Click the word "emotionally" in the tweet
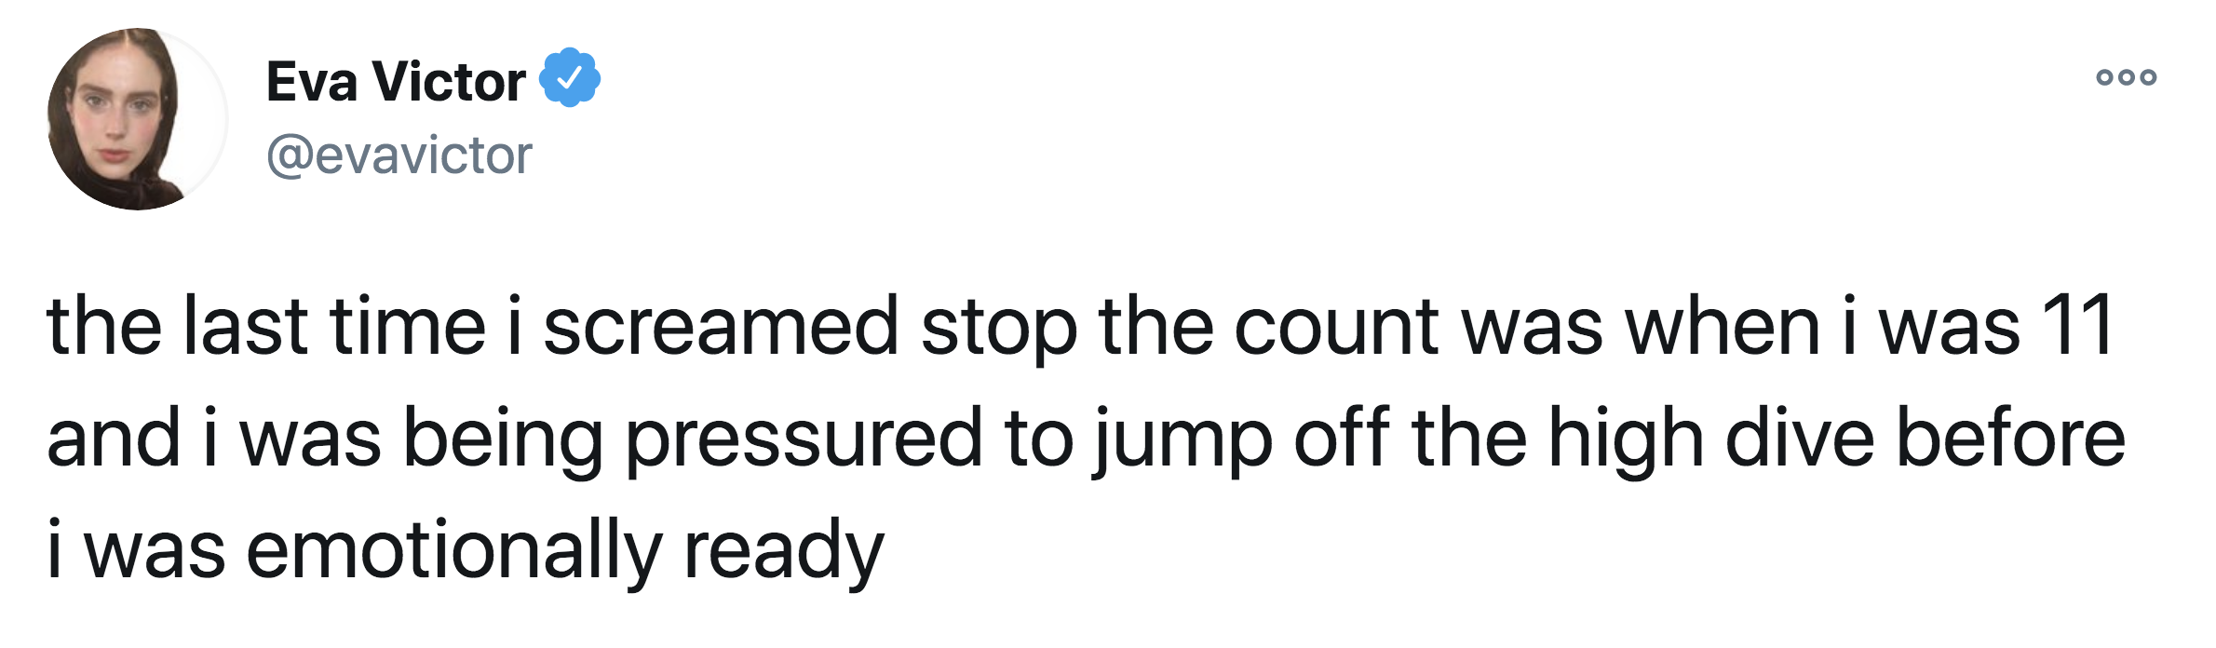This screenshot has height=648, width=2216. tap(453, 551)
